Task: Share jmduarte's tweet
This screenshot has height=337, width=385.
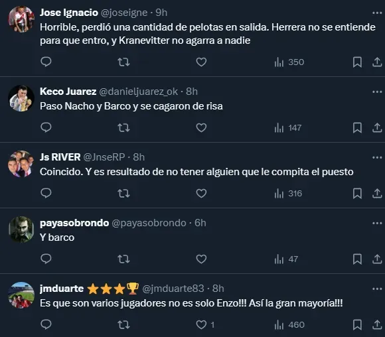Action: [x=377, y=324]
